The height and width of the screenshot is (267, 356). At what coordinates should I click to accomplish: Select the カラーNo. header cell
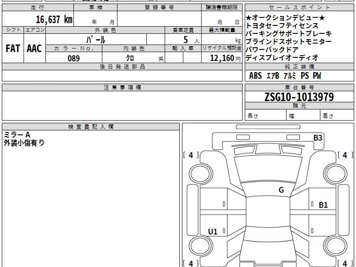(x=74, y=48)
